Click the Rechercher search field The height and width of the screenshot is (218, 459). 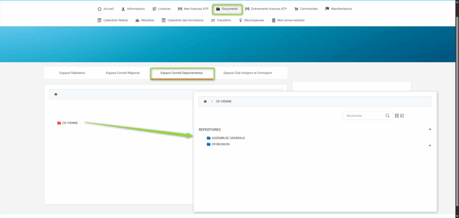[363, 116]
